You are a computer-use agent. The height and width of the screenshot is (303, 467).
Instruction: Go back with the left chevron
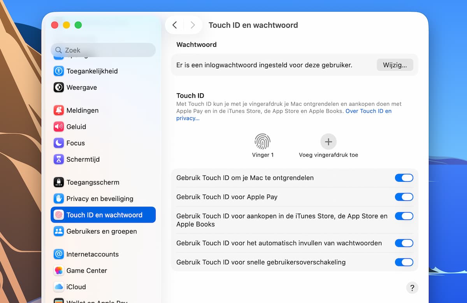[x=175, y=25]
